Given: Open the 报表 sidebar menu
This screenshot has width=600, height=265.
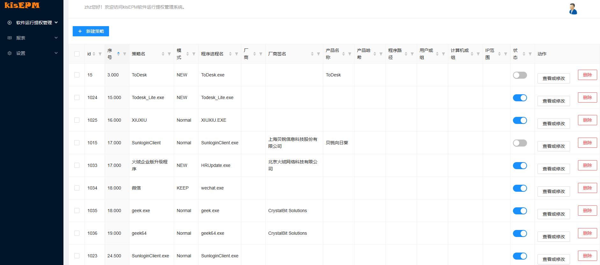Looking at the screenshot, I should [x=32, y=38].
